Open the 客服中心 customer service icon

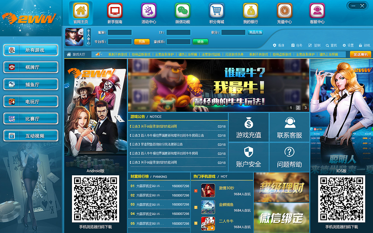pos(317,11)
